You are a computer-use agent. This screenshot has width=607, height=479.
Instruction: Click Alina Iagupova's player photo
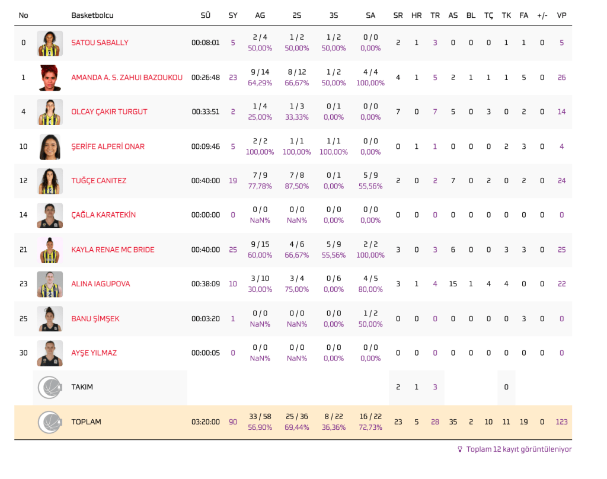click(50, 284)
